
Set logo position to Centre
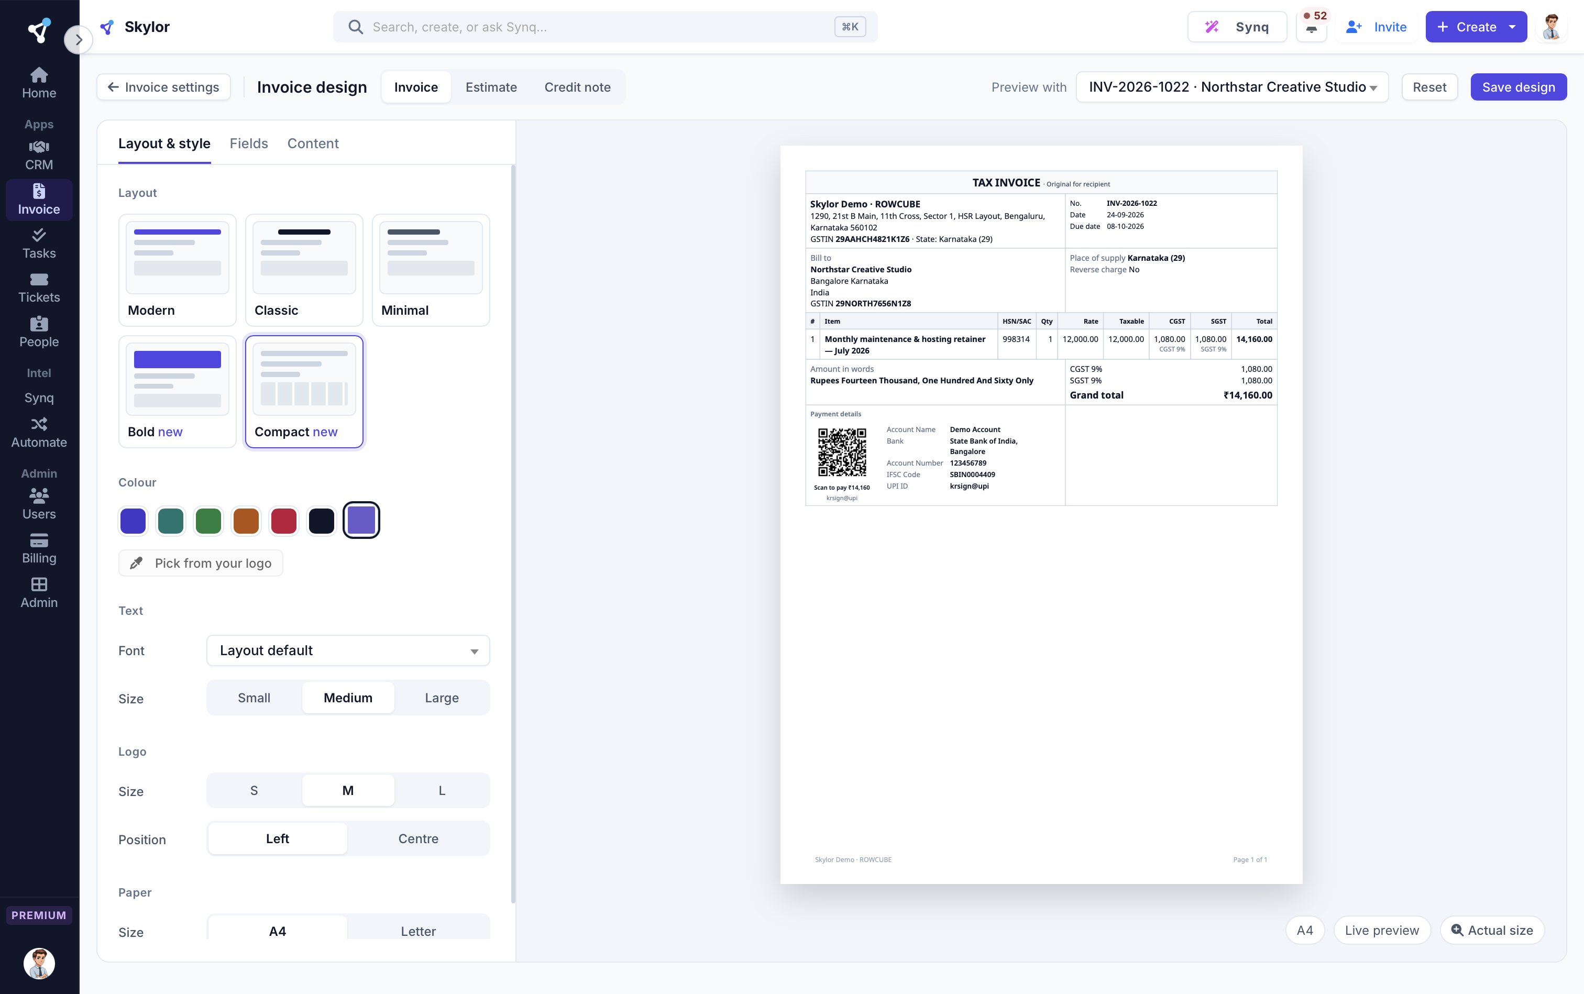[418, 838]
